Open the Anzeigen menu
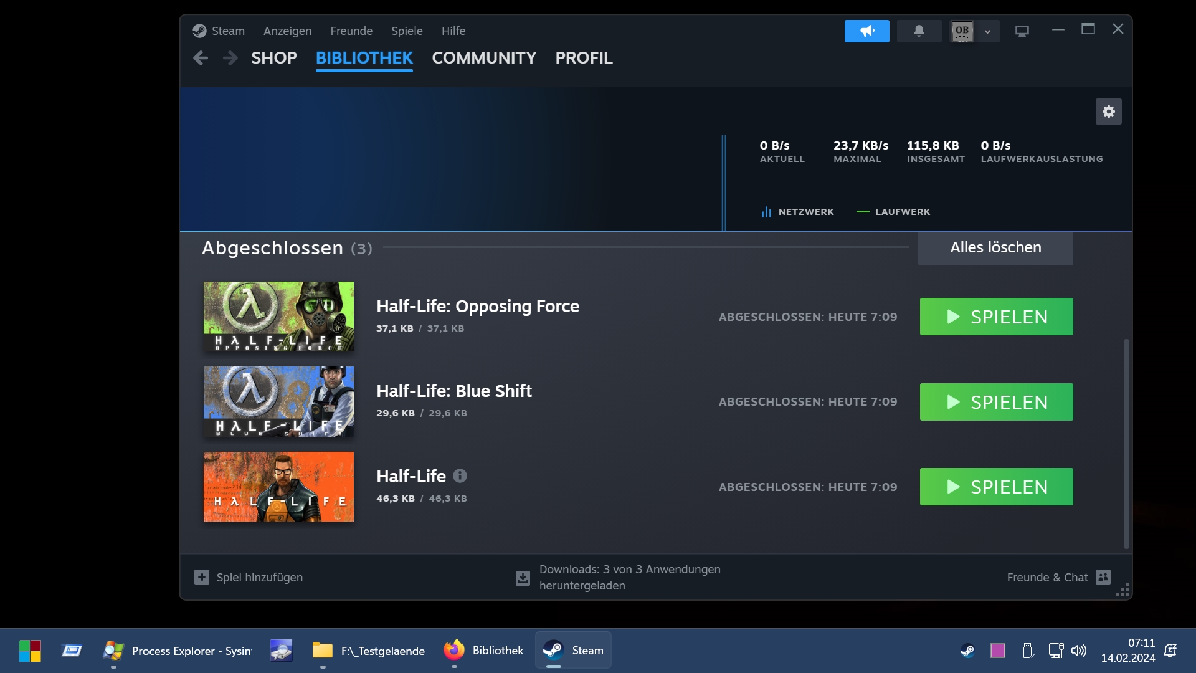Image resolution: width=1196 pixels, height=673 pixels. coord(287,31)
